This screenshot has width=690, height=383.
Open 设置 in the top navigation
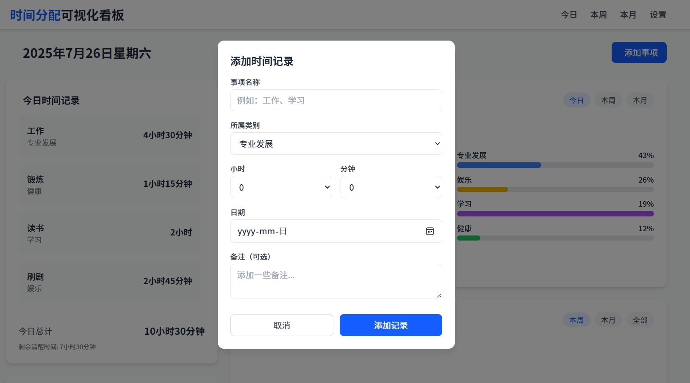click(x=658, y=15)
